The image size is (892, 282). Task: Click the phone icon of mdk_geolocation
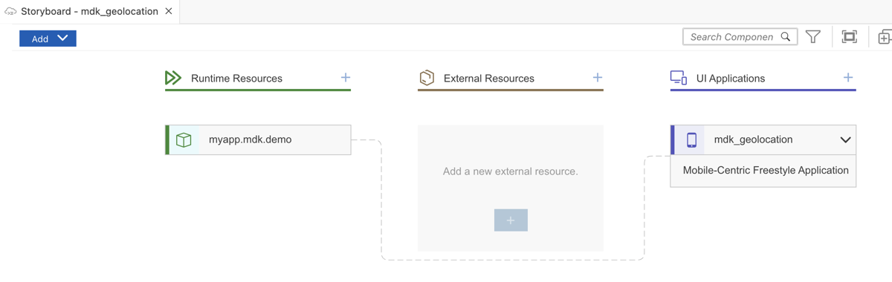691,140
